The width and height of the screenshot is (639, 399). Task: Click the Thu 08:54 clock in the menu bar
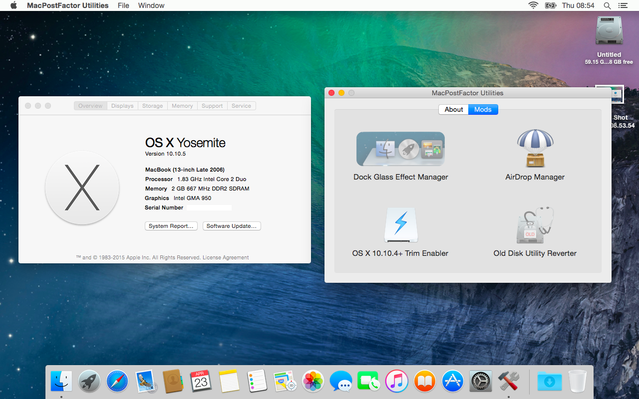[578, 5]
